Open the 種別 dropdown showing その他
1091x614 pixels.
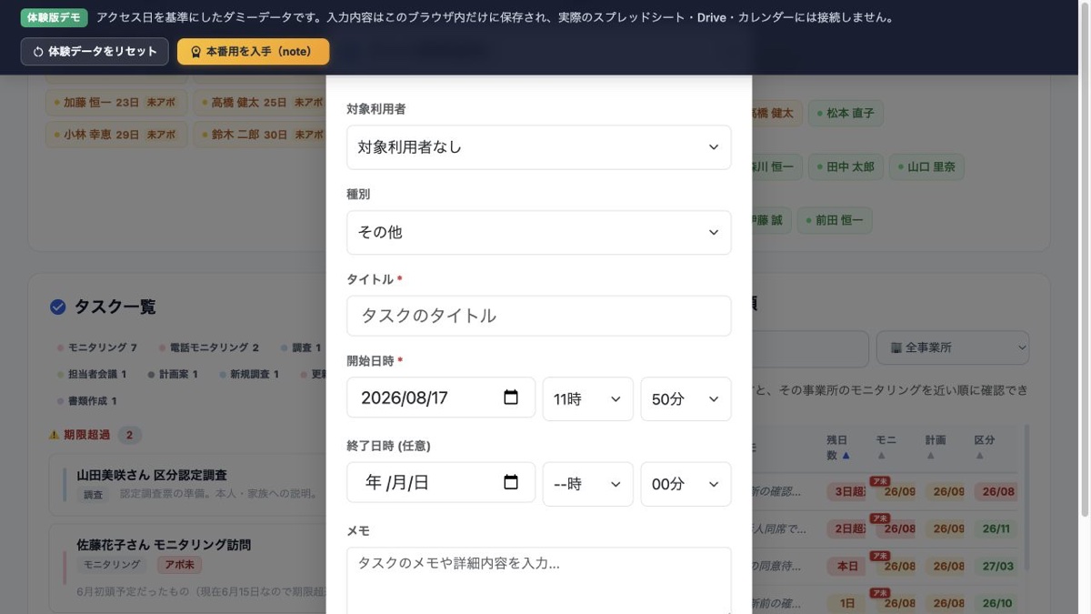click(538, 232)
